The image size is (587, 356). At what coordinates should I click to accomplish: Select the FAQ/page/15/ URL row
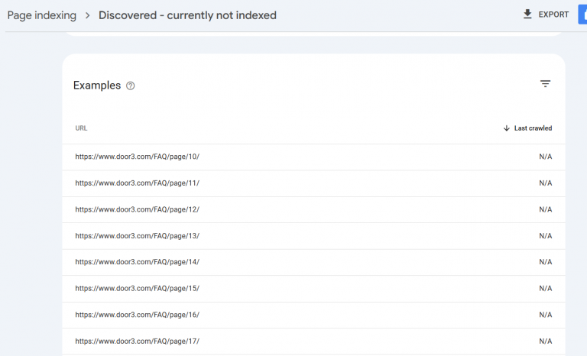pyautogui.click(x=313, y=289)
